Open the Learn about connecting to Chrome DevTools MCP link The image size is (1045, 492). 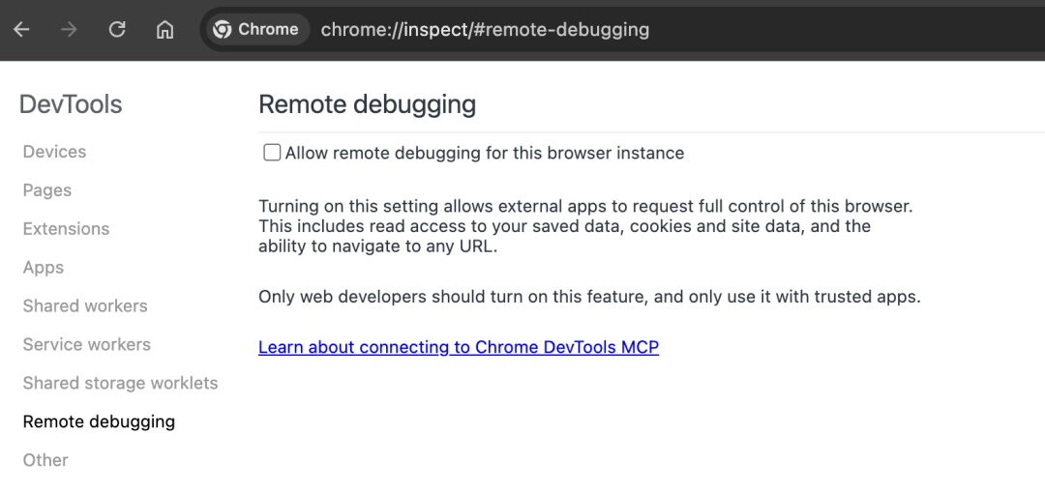(x=459, y=347)
